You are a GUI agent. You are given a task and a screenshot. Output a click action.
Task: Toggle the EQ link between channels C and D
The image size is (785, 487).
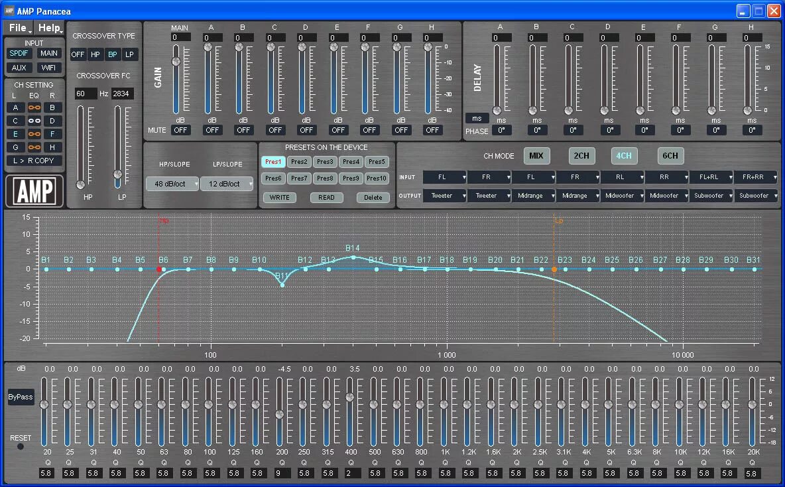click(34, 120)
